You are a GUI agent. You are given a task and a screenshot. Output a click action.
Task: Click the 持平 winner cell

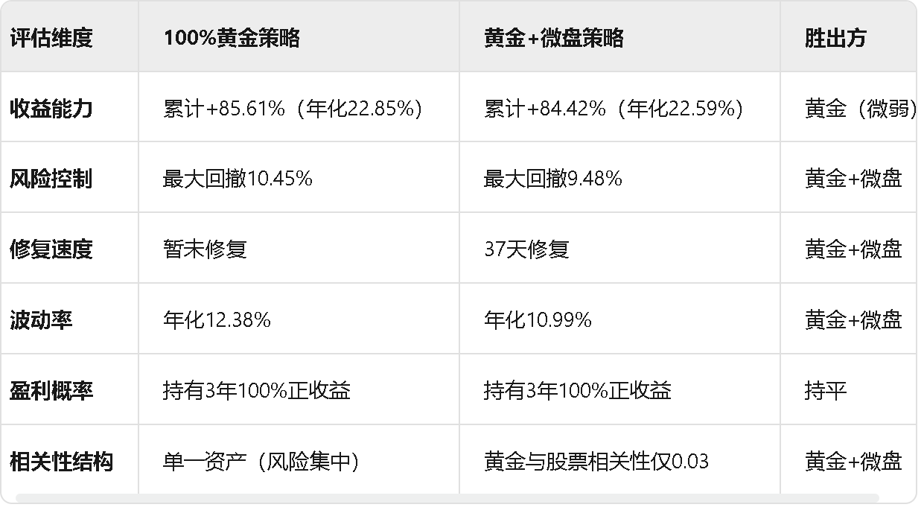849,390
